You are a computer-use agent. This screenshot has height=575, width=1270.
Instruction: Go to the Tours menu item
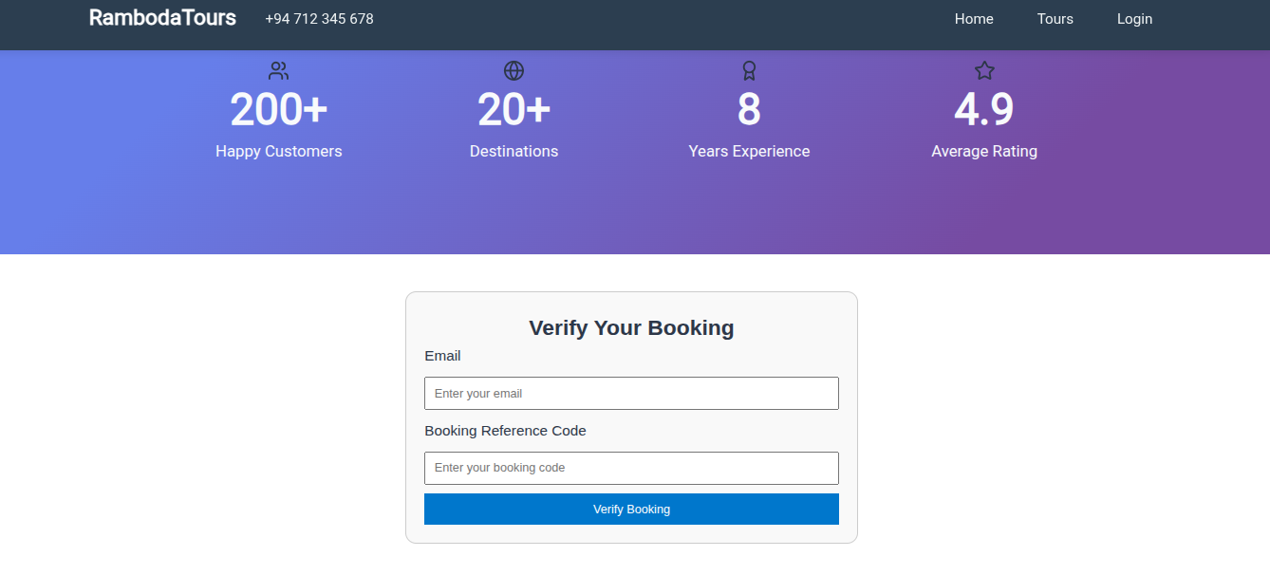pyautogui.click(x=1055, y=19)
